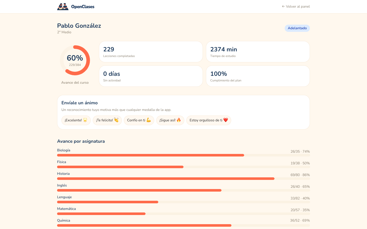
Task: Click the Física progress bar
Action: 183,167
